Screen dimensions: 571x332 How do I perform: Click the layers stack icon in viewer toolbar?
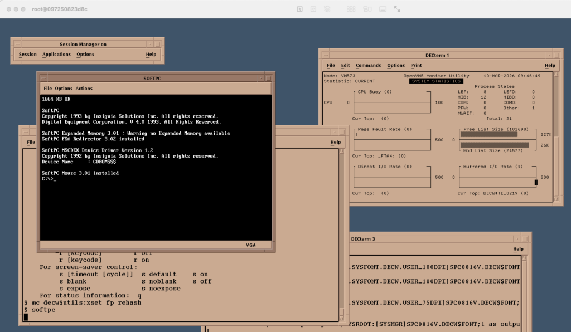point(327,9)
